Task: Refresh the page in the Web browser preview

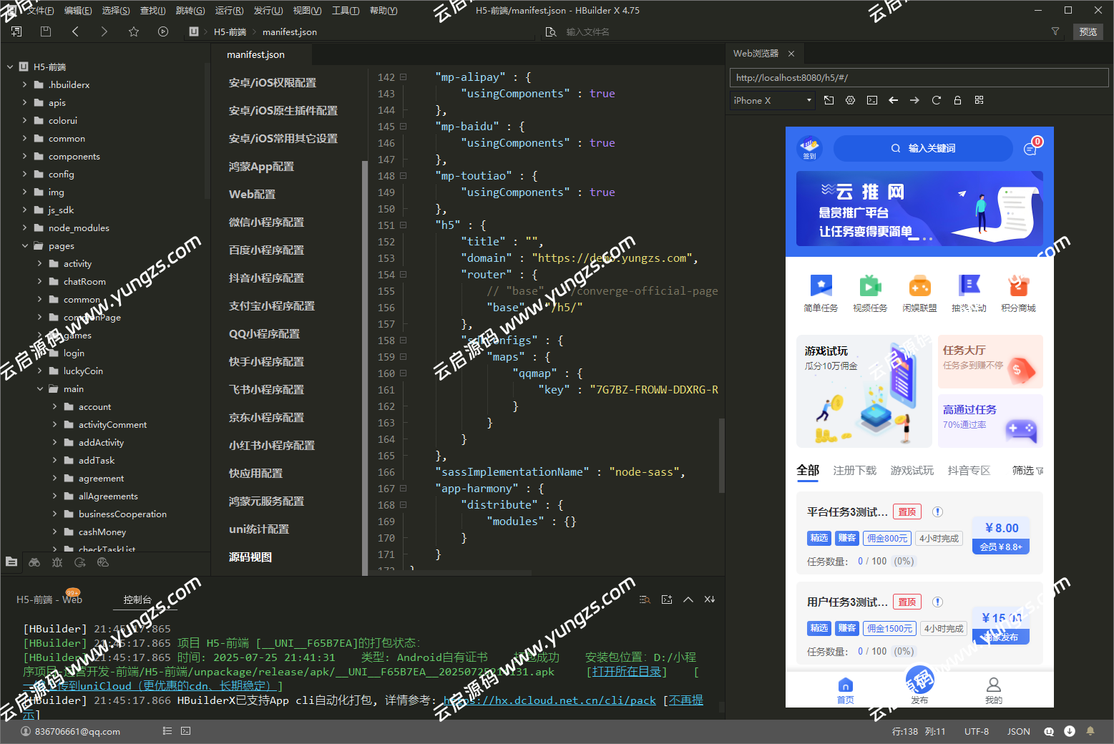Action: point(936,100)
